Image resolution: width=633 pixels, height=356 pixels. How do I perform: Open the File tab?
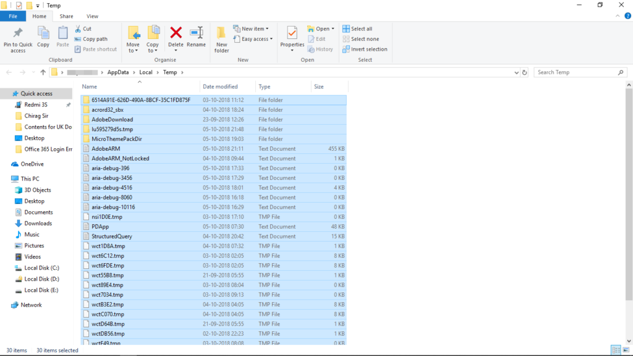pyautogui.click(x=13, y=16)
